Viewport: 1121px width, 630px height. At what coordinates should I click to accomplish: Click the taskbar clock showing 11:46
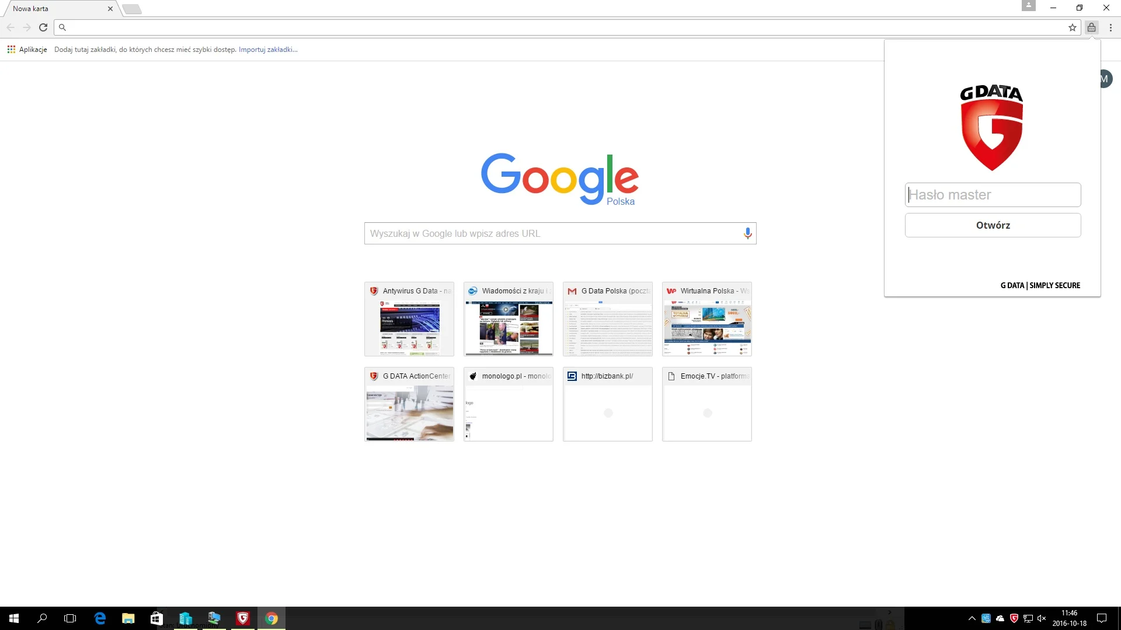point(1069,618)
